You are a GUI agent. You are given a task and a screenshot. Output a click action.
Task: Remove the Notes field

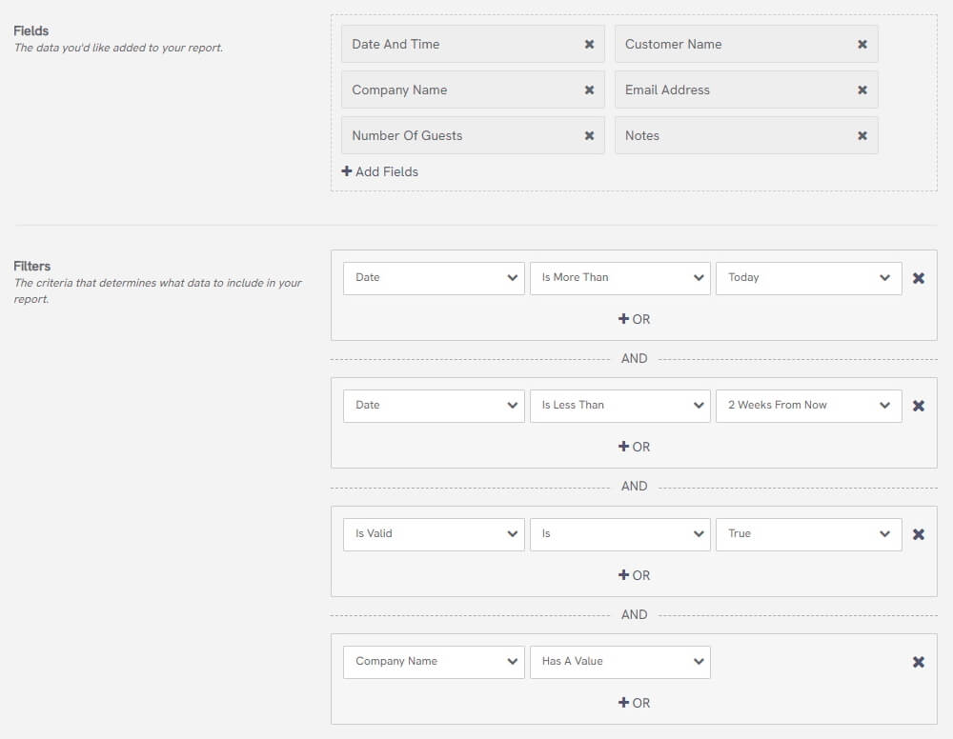862,135
